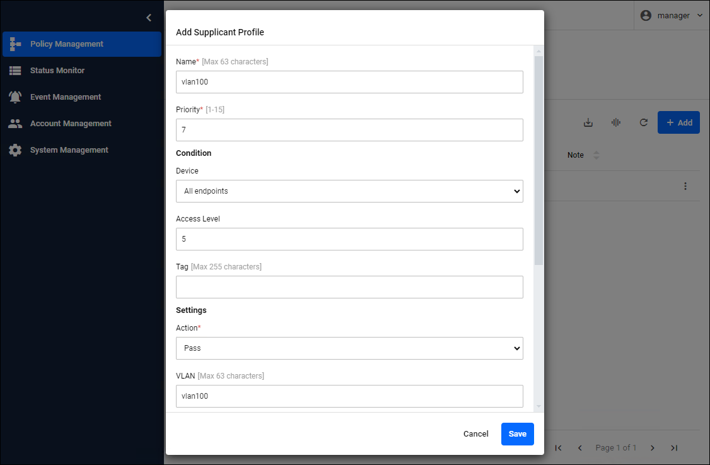Screen dimensions: 710x465
Task: Open the three-dot row options menu
Action: [x=685, y=186]
